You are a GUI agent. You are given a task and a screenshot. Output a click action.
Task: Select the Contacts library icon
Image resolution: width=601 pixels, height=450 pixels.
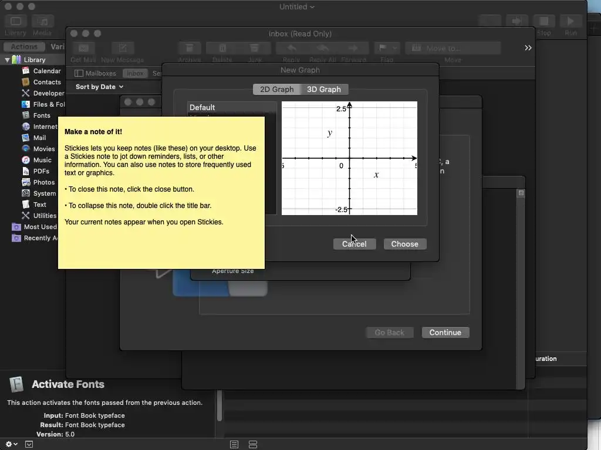[x=26, y=82]
